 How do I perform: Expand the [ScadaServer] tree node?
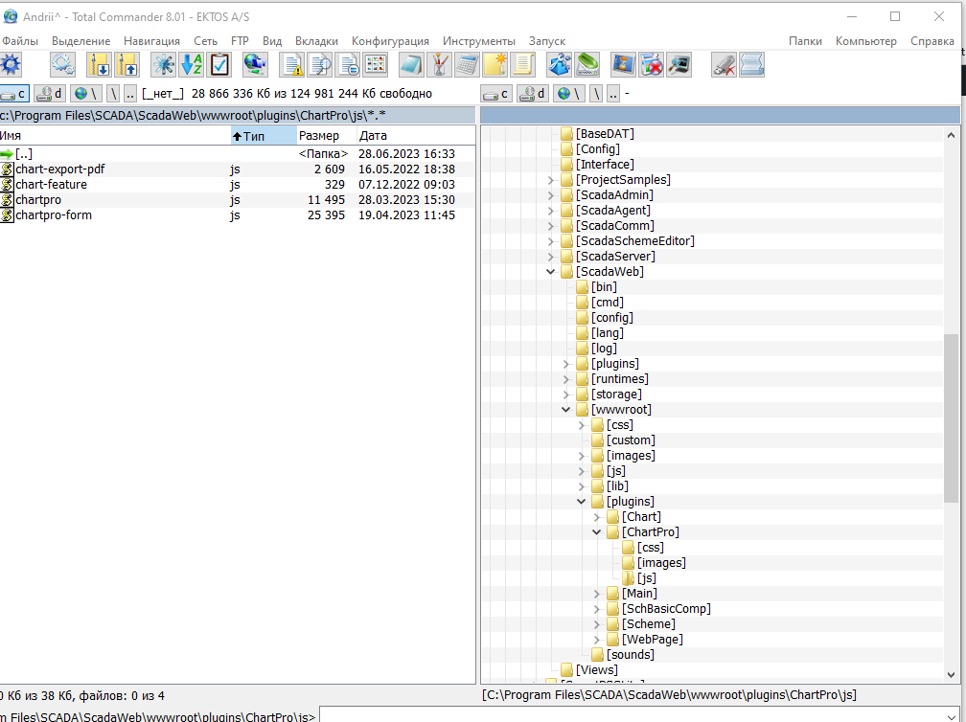551,257
